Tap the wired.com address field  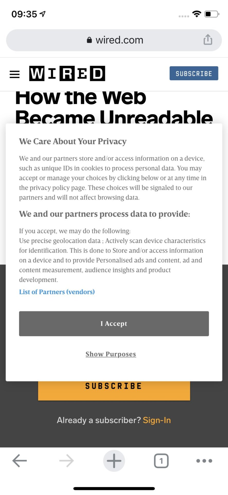click(x=119, y=40)
